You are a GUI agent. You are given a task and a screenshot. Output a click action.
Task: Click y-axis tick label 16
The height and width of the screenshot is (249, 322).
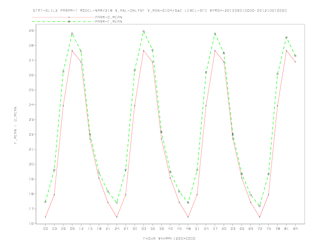[31, 224]
